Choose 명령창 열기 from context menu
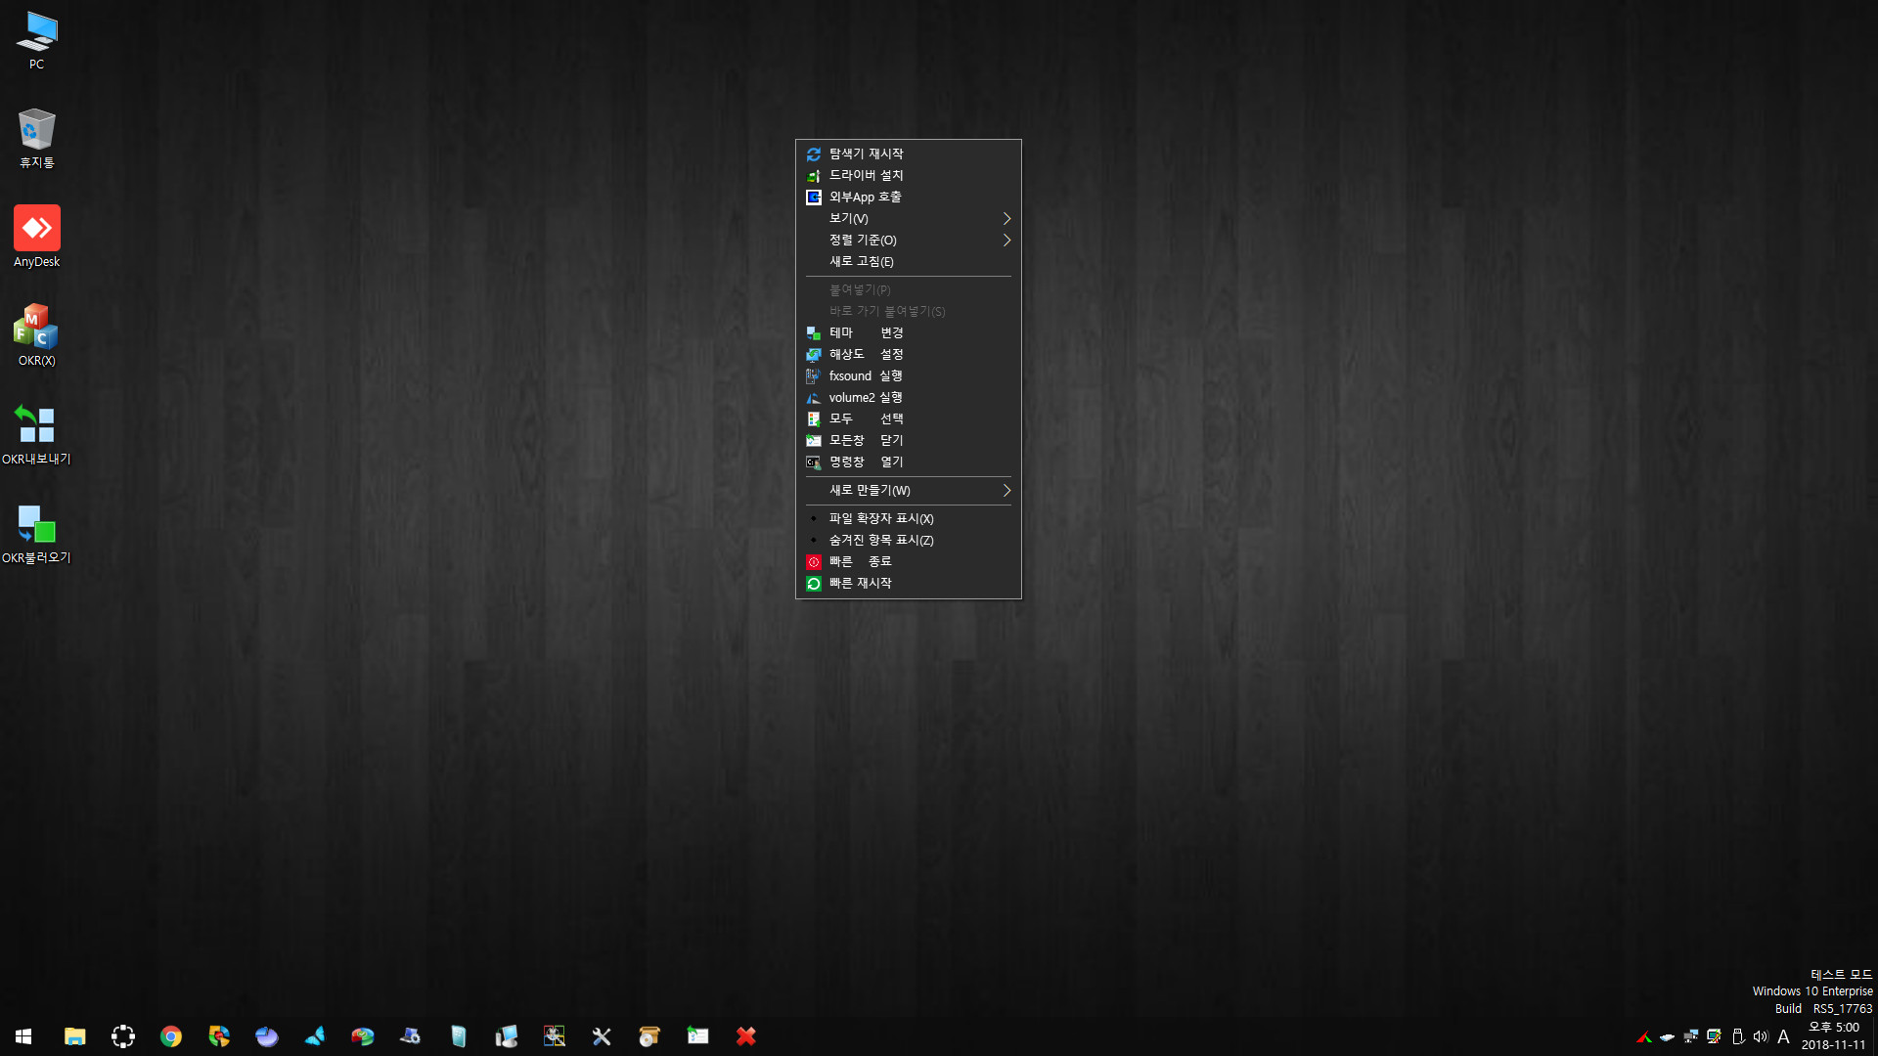The height and width of the screenshot is (1056, 1878). click(x=909, y=462)
